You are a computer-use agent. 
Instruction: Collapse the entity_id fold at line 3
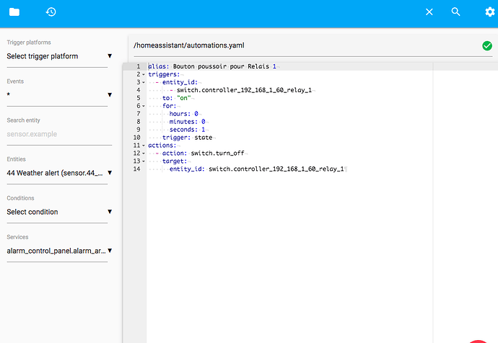pos(144,82)
